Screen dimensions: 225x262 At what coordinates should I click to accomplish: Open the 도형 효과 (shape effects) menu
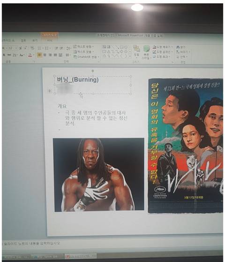click(x=161, y=57)
